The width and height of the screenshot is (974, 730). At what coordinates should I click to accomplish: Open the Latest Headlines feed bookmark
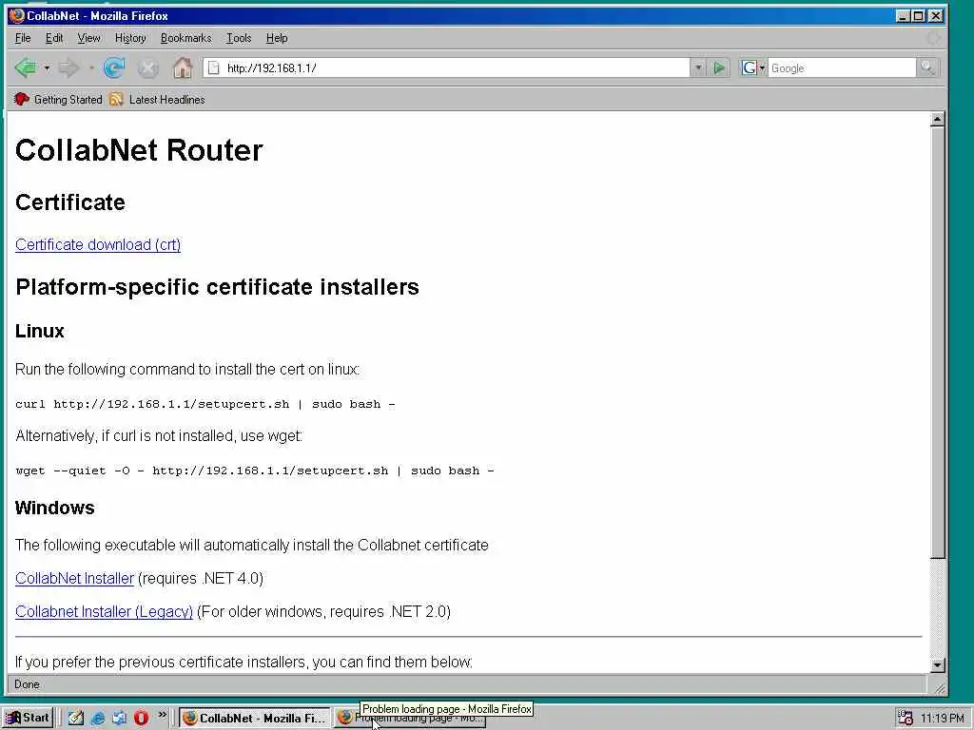point(157,99)
